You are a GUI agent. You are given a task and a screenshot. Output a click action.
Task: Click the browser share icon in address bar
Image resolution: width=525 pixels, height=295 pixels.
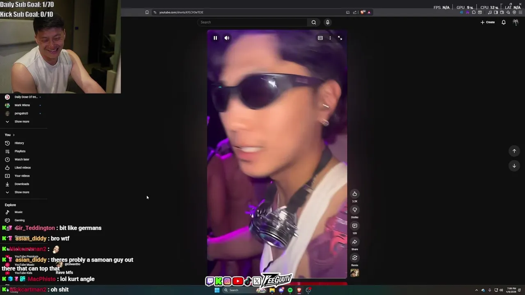click(355, 12)
